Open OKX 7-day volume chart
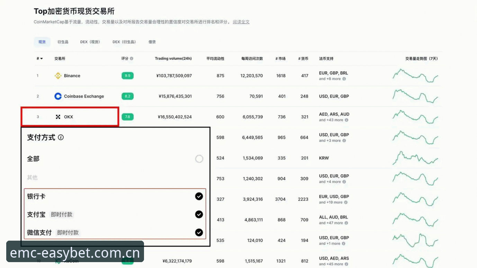 (x=415, y=117)
